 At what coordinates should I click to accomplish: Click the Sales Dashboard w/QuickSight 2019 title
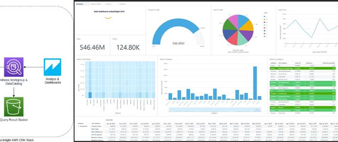pos(109,11)
